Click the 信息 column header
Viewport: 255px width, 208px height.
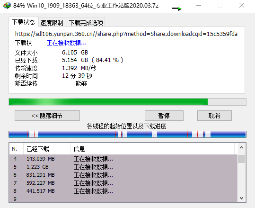tap(152, 149)
